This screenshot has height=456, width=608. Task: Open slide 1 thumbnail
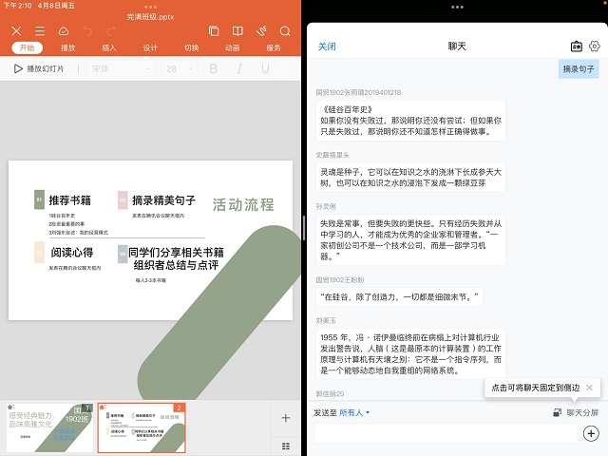tap(49, 427)
